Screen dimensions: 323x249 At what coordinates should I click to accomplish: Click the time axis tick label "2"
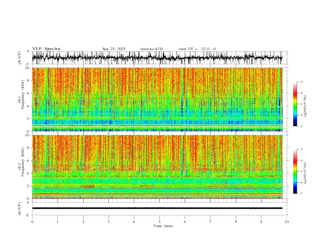(83, 222)
